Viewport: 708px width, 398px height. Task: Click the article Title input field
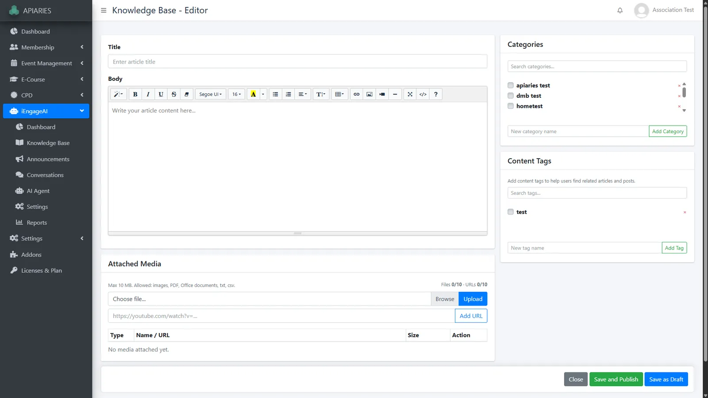(x=297, y=61)
